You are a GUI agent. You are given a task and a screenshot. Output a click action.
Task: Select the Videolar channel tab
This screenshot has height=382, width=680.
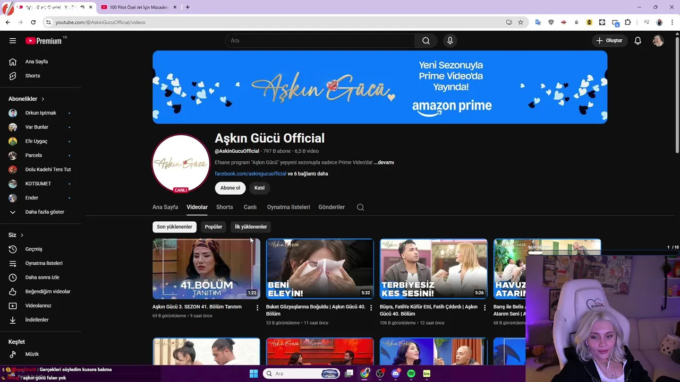(x=197, y=207)
